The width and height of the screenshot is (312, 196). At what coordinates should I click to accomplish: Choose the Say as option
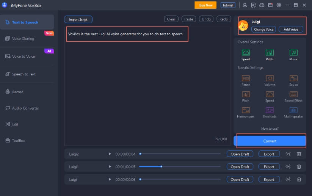293,80
